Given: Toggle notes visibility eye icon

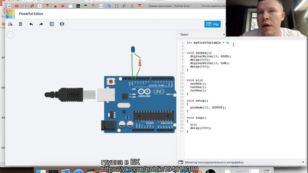Looking at the screenshot, I should [x=62, y=24].
